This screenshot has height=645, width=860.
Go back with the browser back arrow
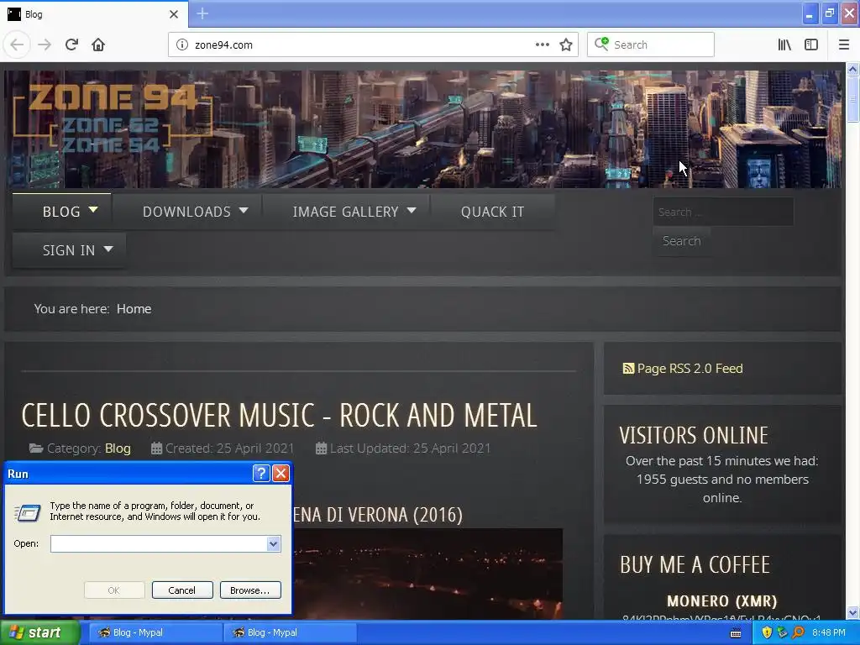17,45
